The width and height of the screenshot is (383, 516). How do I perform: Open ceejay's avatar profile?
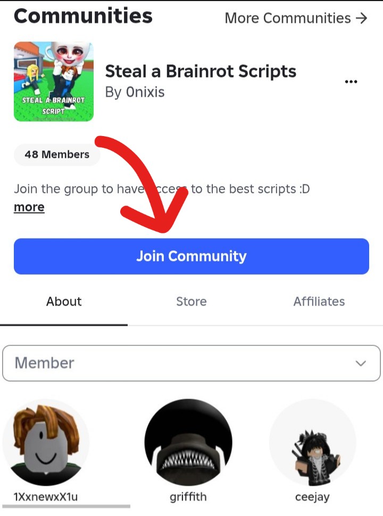(313, 442)
